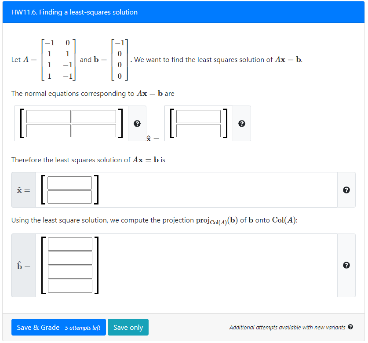This screenshot has width=368, height=343.
Task: Click the help icon for the least squares solution row
Action: pos(347,190)
